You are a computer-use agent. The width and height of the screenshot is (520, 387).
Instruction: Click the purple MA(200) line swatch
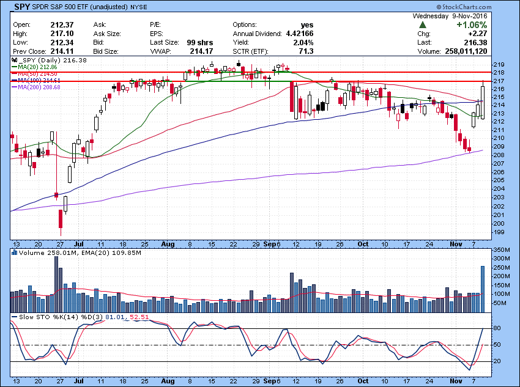click(x=14, y=87)
